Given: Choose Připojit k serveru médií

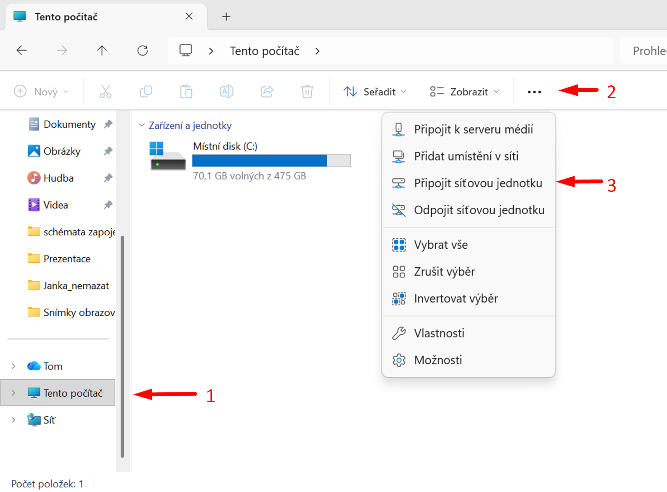Looking at the screenshot, I should coord(469,129).
